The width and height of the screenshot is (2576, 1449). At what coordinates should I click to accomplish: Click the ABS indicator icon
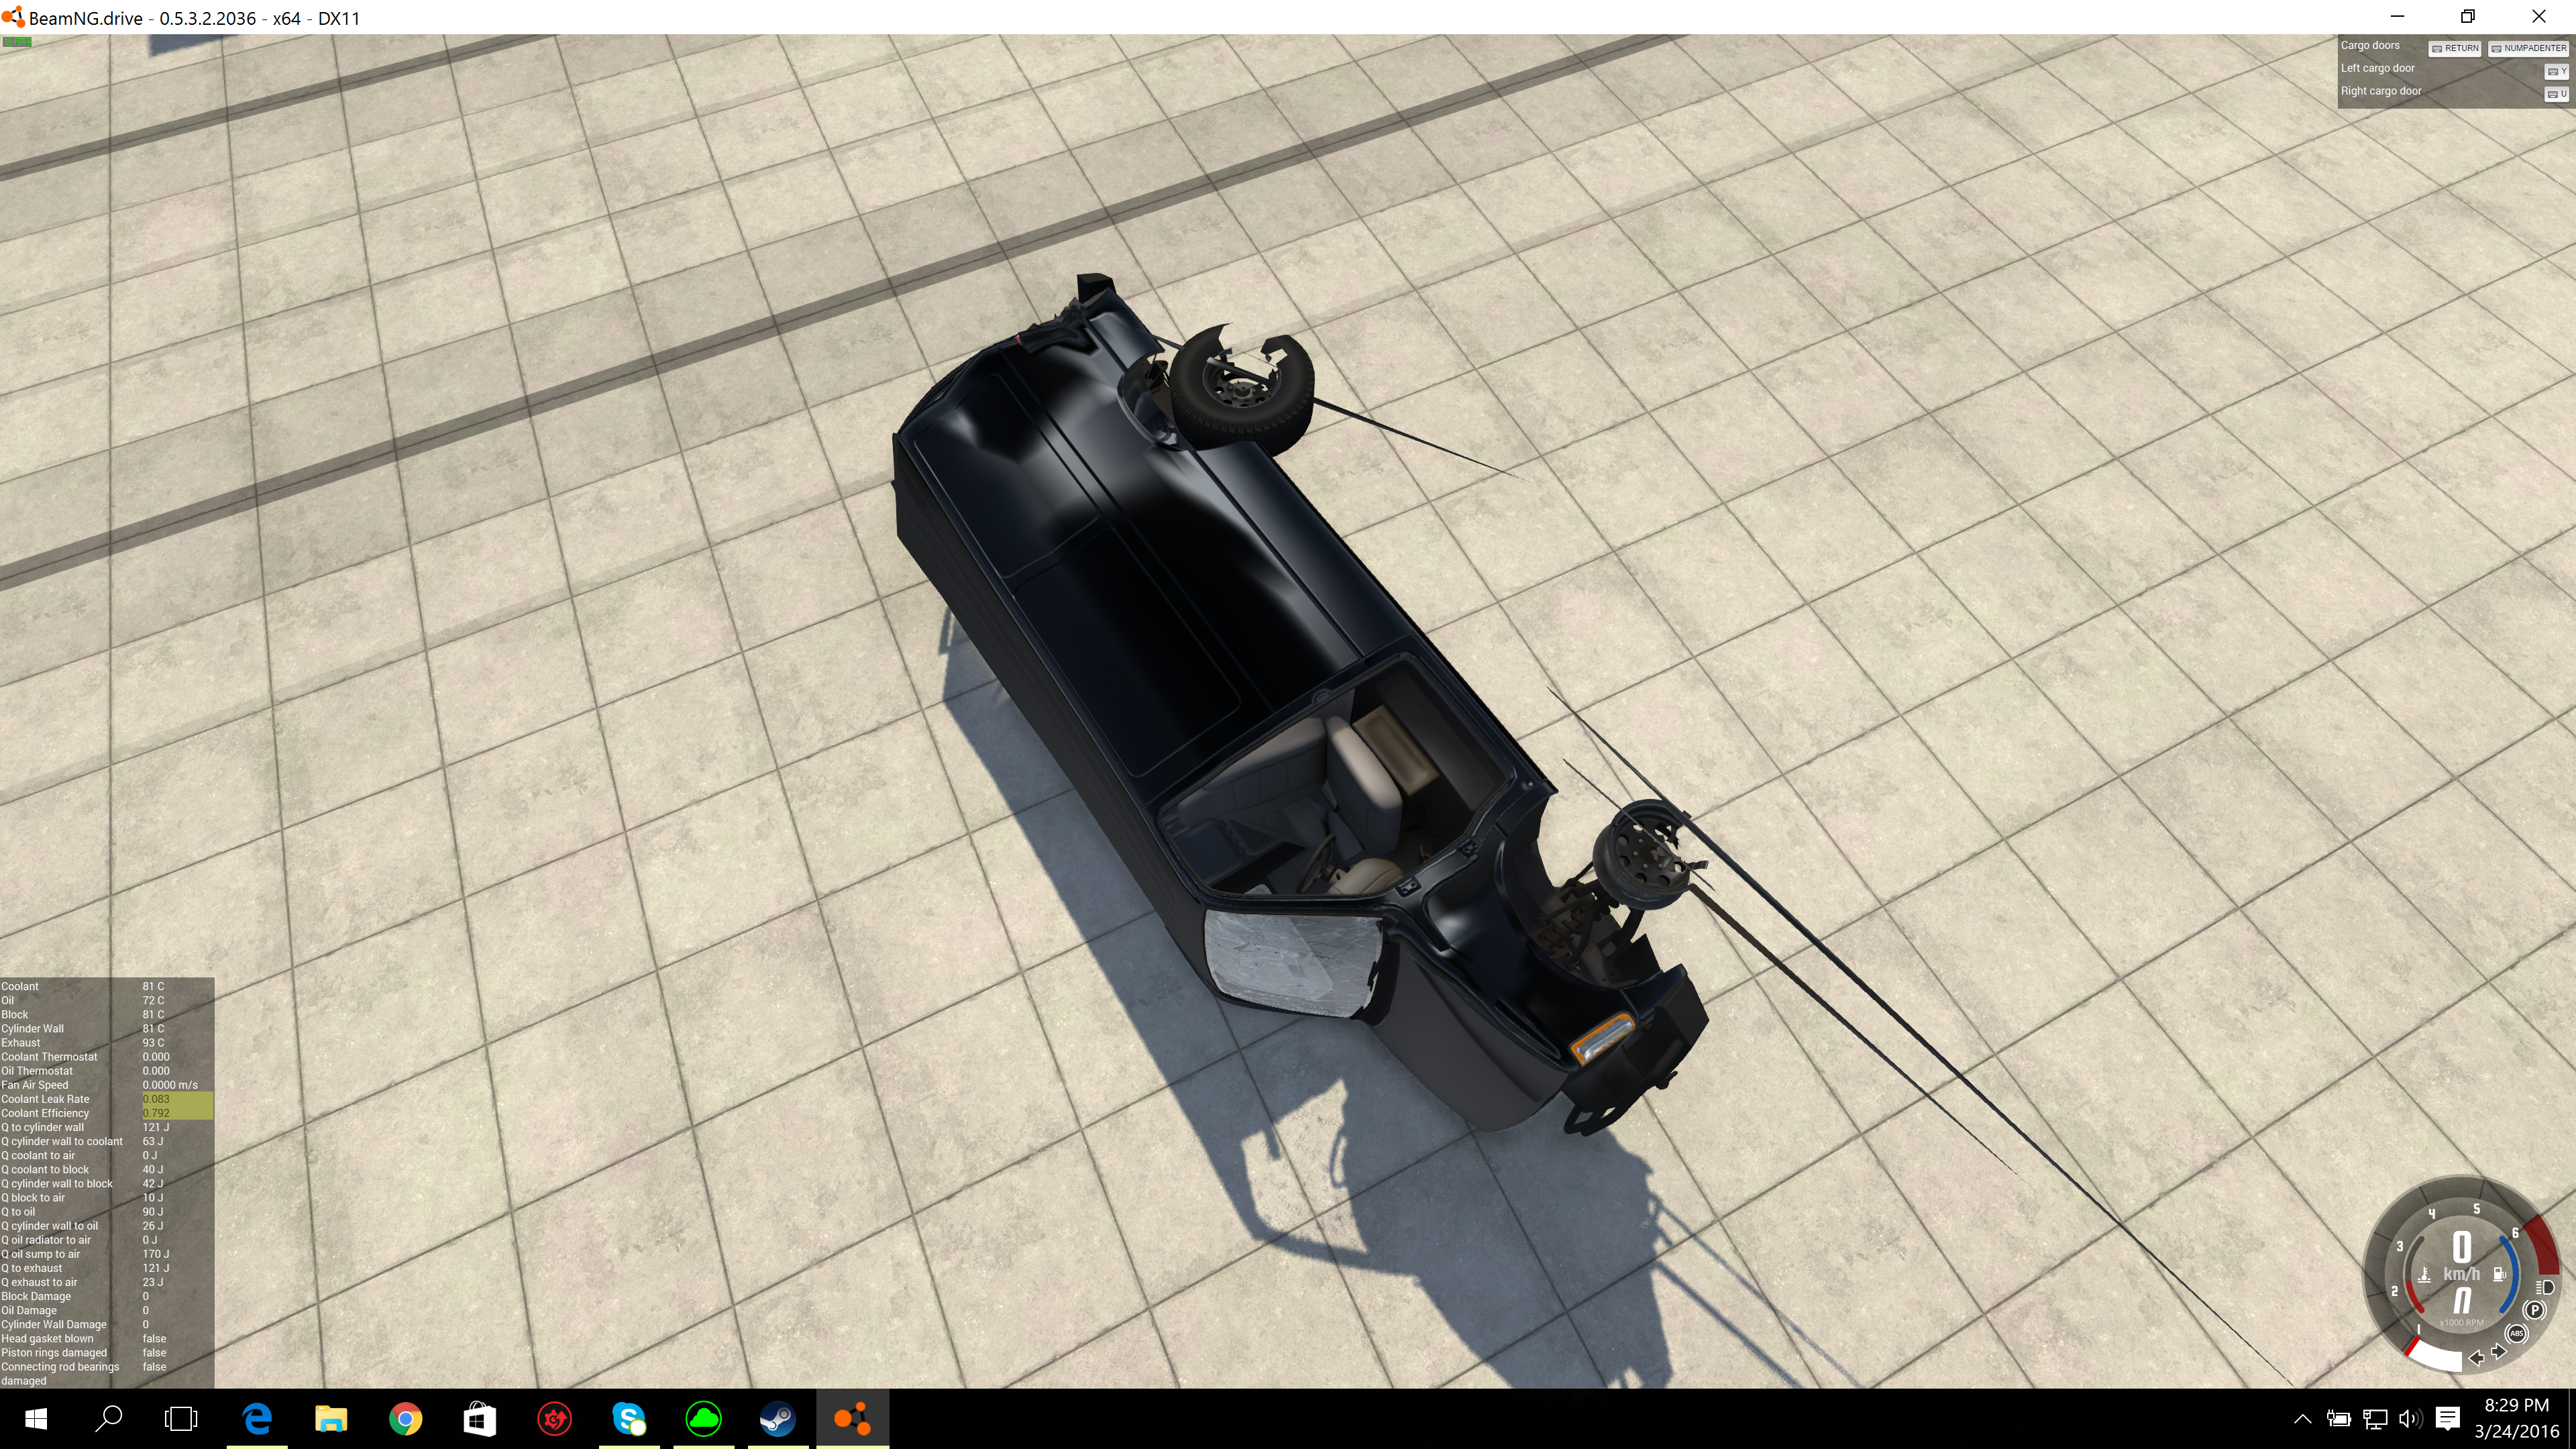pyautogui.click(x=2516, y=1333)
